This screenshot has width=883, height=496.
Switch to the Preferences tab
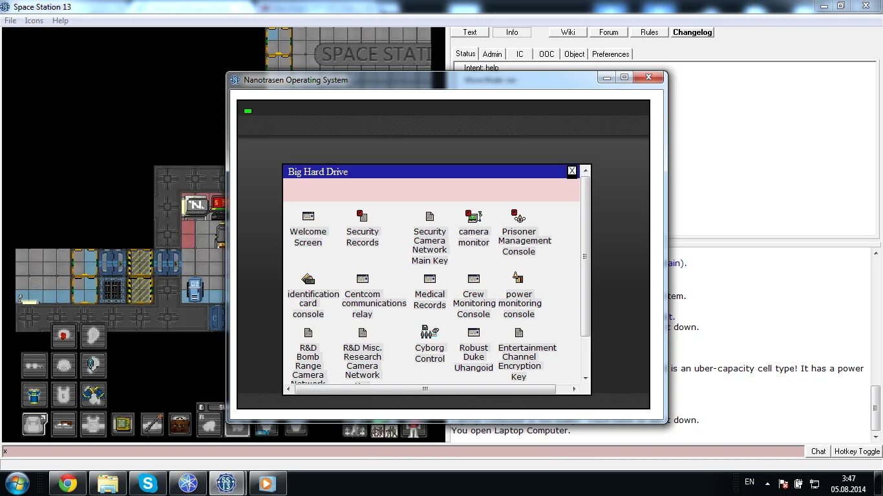[611, 54]
